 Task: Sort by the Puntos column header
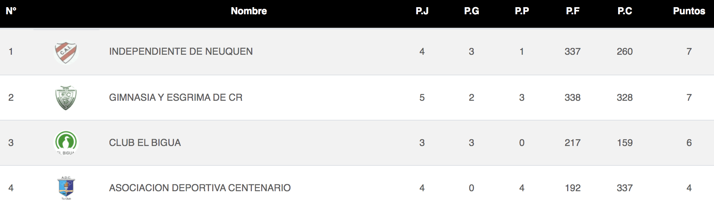click(x=689, y=11)
